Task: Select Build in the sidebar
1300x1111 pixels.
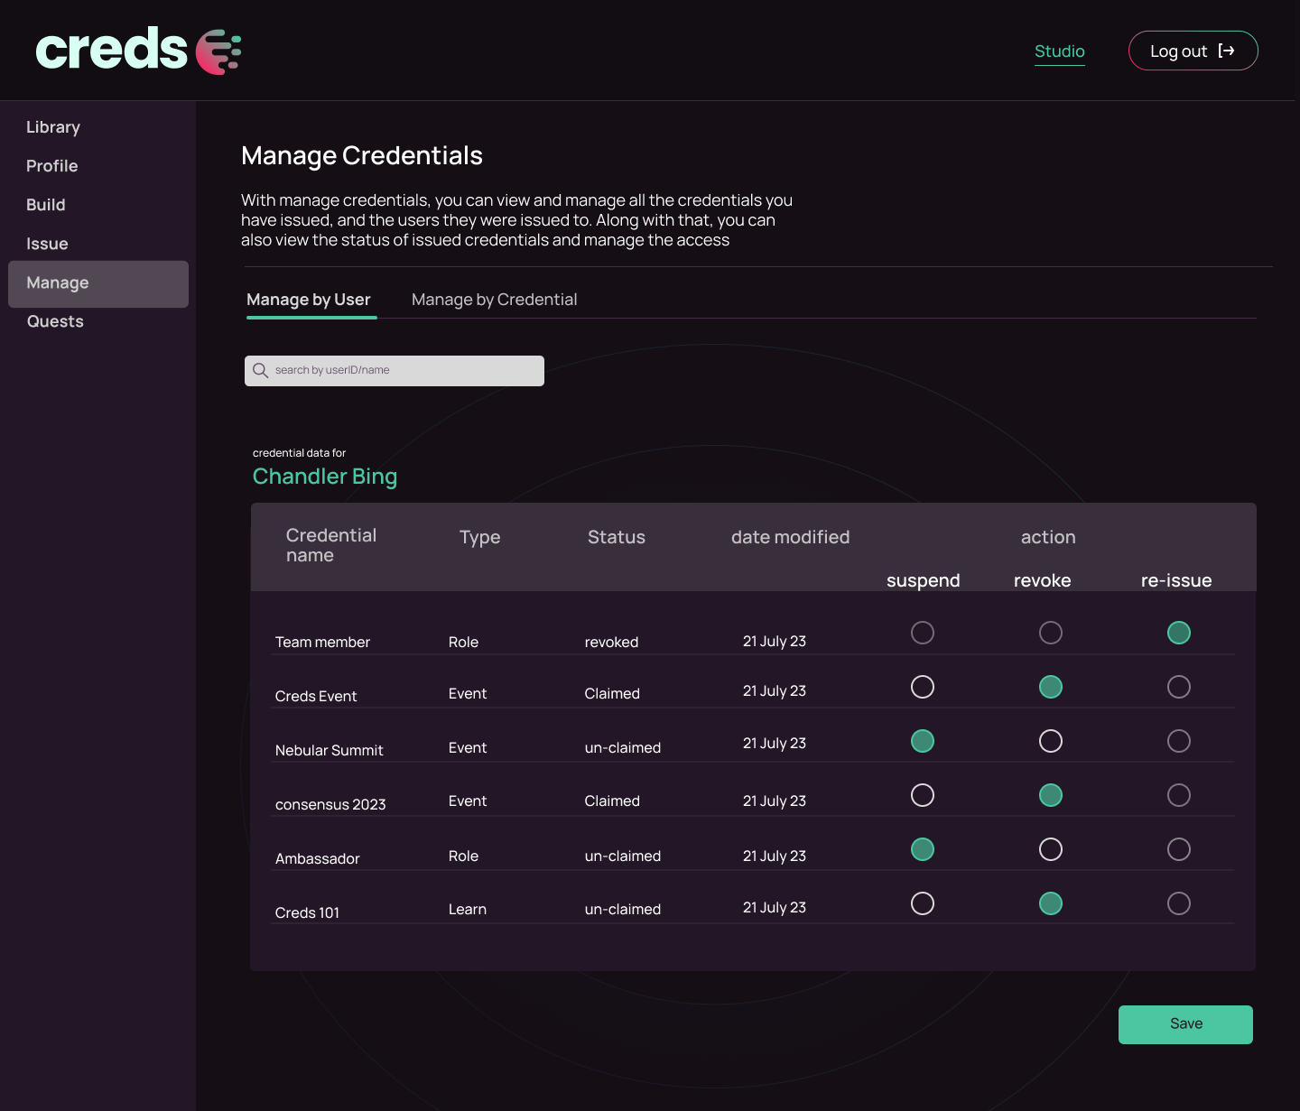Action: (46, 205)
